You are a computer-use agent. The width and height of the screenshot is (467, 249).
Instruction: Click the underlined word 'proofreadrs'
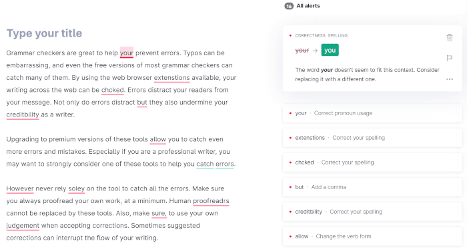tap(211, 201)
